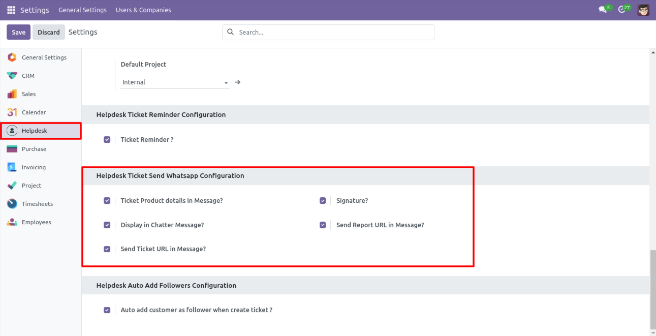This screenshot has height=336, width=656.
Task: Click scrollbar up arrow
Action: click(653, 52)
